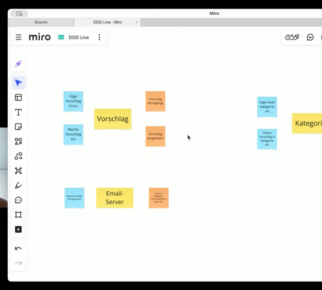
Task: Select the comment tool
Action: coord(19,200)
